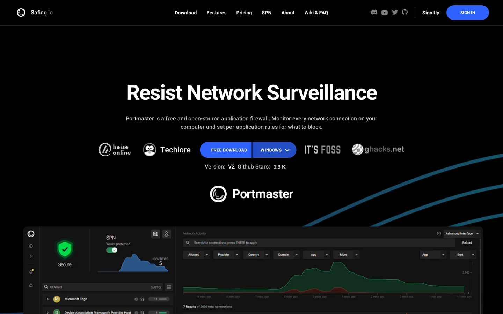Click the magnifier icon in the apps search
The height and width of the screenshot is (314, 503).
(x=46, y=287)
